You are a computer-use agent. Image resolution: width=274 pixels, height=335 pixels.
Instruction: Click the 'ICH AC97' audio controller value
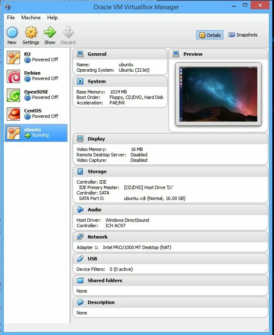(115, 226)
